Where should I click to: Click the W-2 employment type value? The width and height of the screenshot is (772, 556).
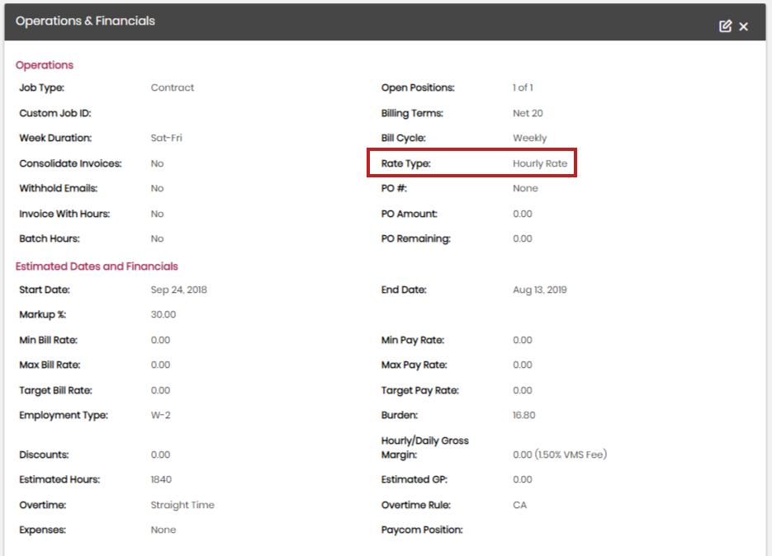click(x=160, y=415)
